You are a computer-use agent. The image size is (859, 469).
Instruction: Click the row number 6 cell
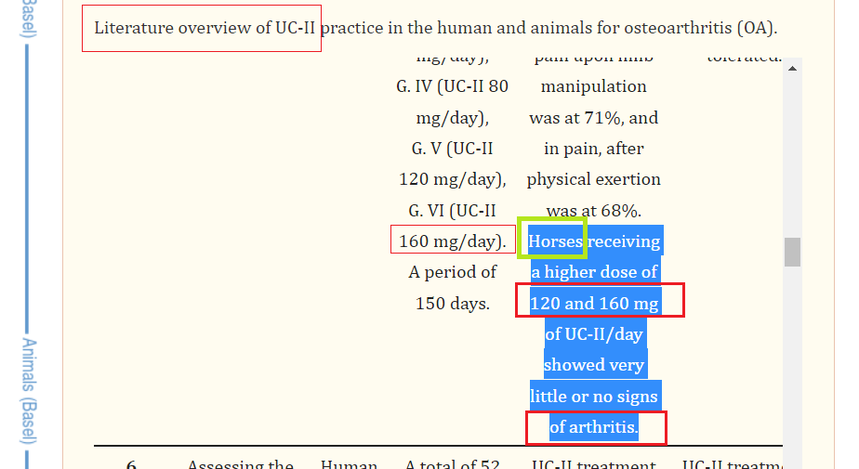131,464
